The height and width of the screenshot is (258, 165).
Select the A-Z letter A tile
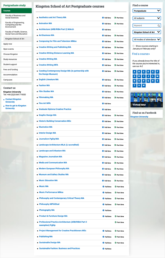(135, 72)
